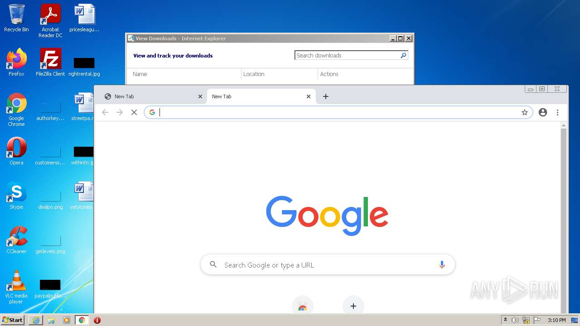Bookmark this page with the star icon
Screen dimensions: 580x326
[525, 112]
